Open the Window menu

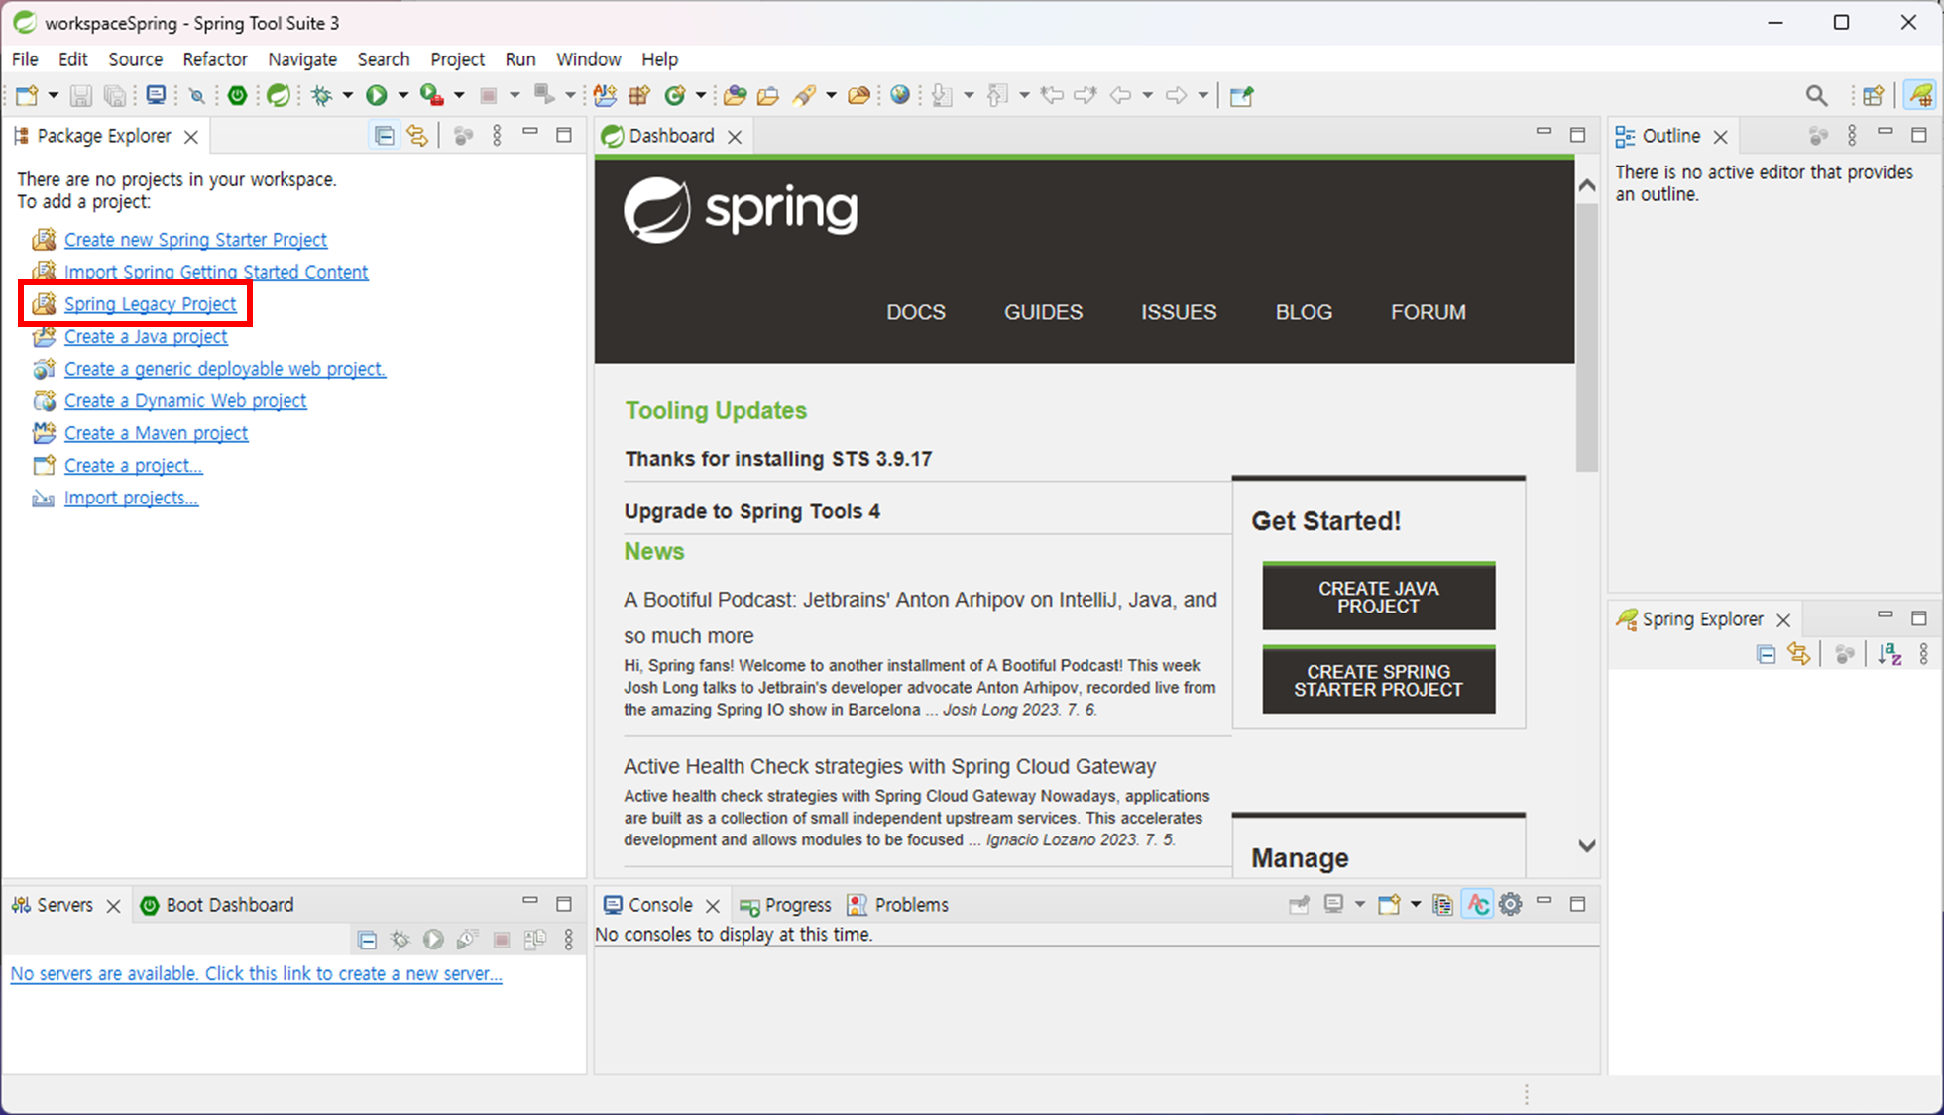point(587,59)
